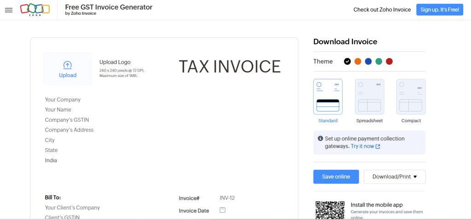This screenshot has width=471, height=220.
Task: Expand the Download/Print dropdown
Action: point(395,177)
